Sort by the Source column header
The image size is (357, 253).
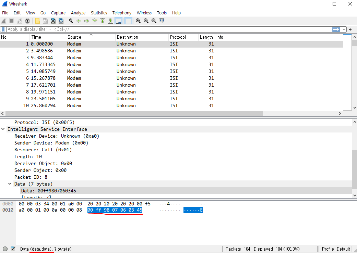coord(91,37)
